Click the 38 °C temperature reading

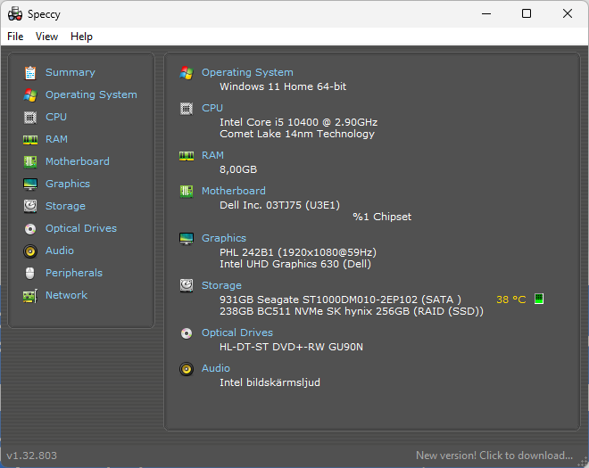(511, 300)
